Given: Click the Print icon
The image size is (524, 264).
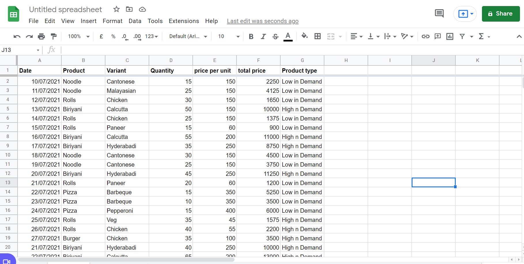Looking at the screenshot, I should click(41, 36).
